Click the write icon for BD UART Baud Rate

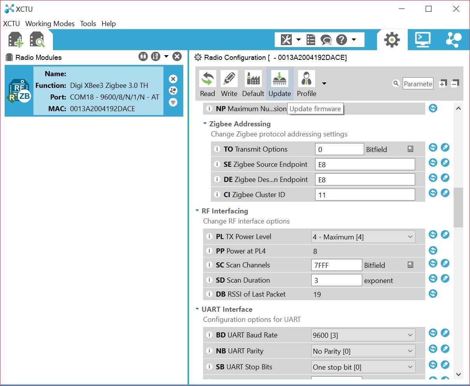(x=445, y=333)
